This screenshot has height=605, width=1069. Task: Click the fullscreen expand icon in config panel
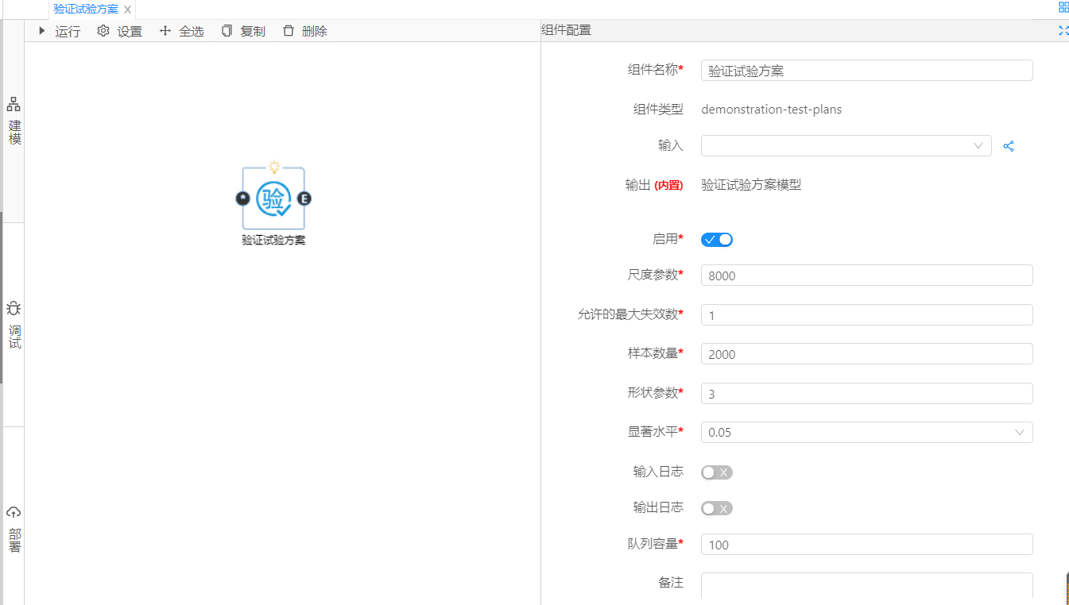click(1063, 30)
